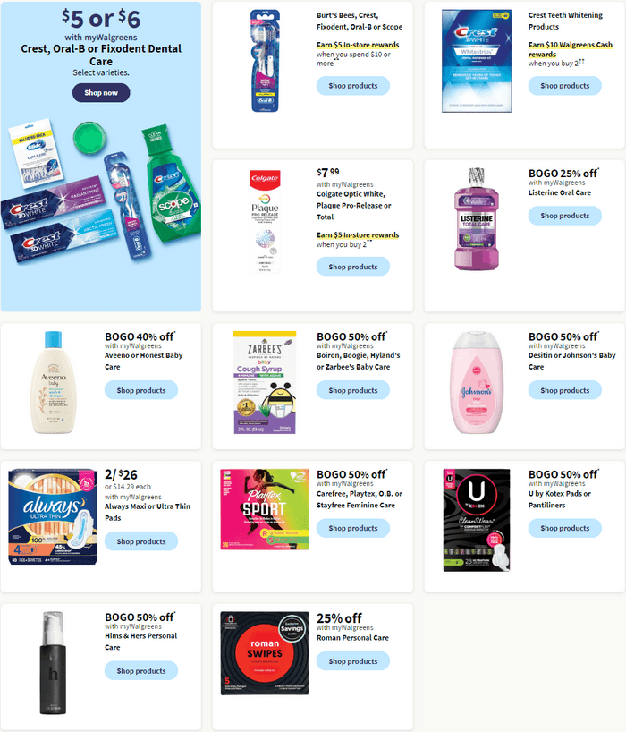Open the Earn $10 Walgreens Cash rewards offer
Screen dimensions: 626x732
[570, 49]
